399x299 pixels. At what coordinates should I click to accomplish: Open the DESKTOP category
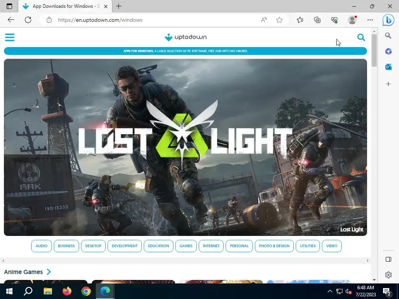pos(93,246)
